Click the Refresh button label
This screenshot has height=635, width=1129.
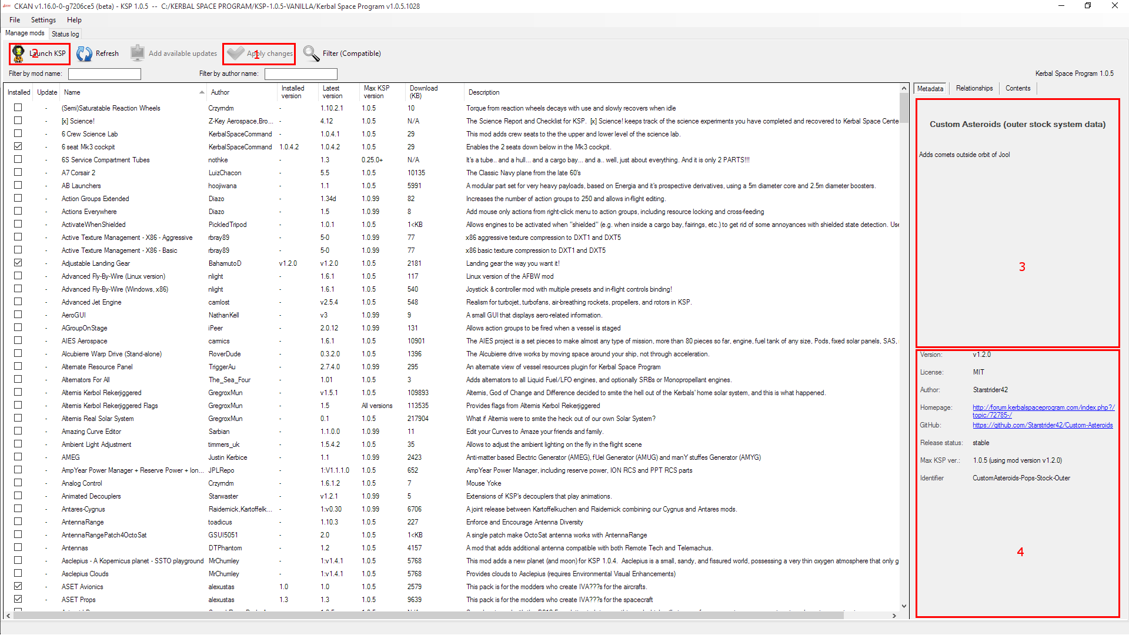tap(107, 54)
